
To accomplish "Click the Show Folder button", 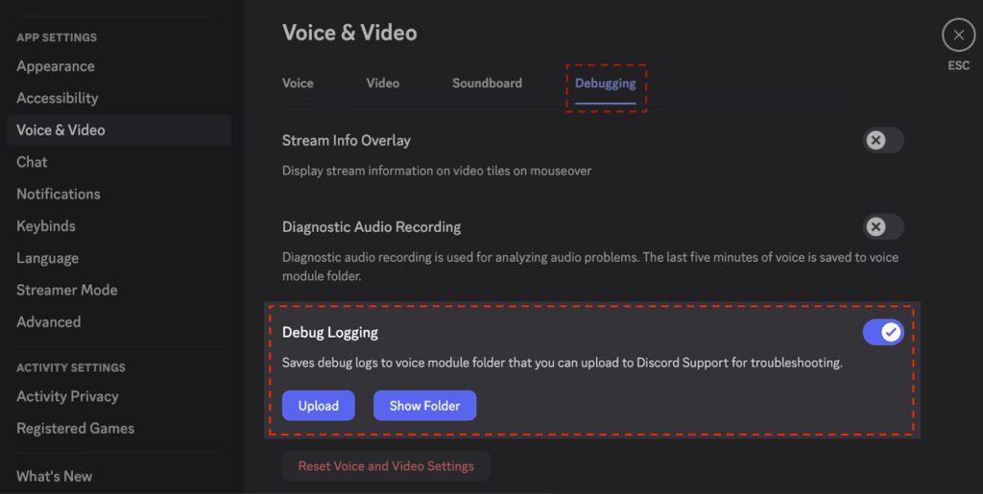I will click(x=424, y=406).
